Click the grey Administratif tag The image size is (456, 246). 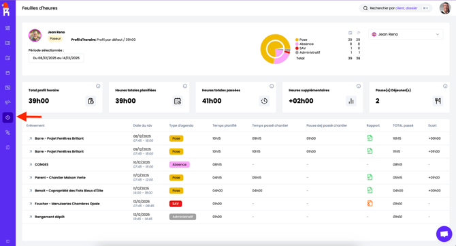(x=182, y=217)
